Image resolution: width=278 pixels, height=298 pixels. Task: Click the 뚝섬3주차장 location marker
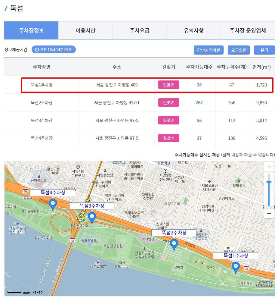point(92,216)
